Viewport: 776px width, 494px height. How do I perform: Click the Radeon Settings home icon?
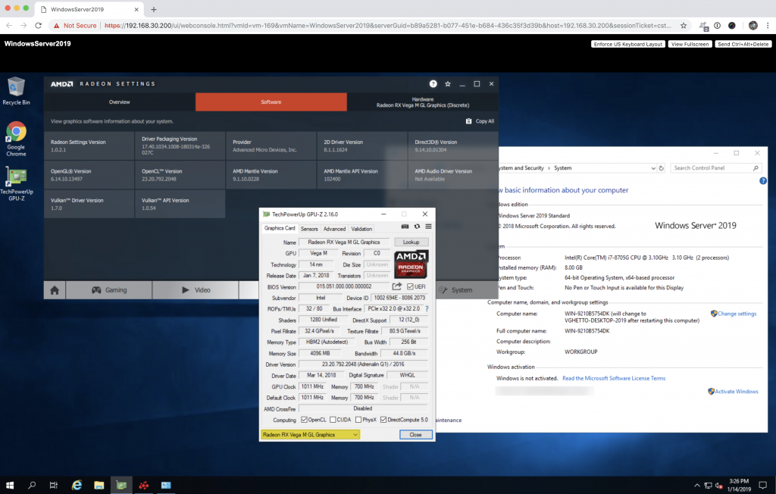click(x=55, y=290)
